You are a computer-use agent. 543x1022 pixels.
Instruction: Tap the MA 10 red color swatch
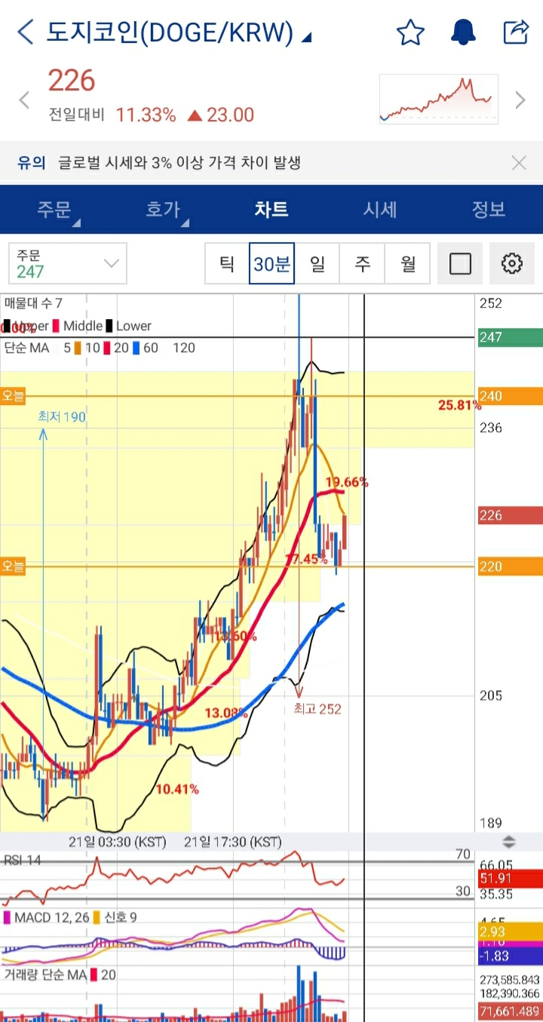[x=109, y=348]
